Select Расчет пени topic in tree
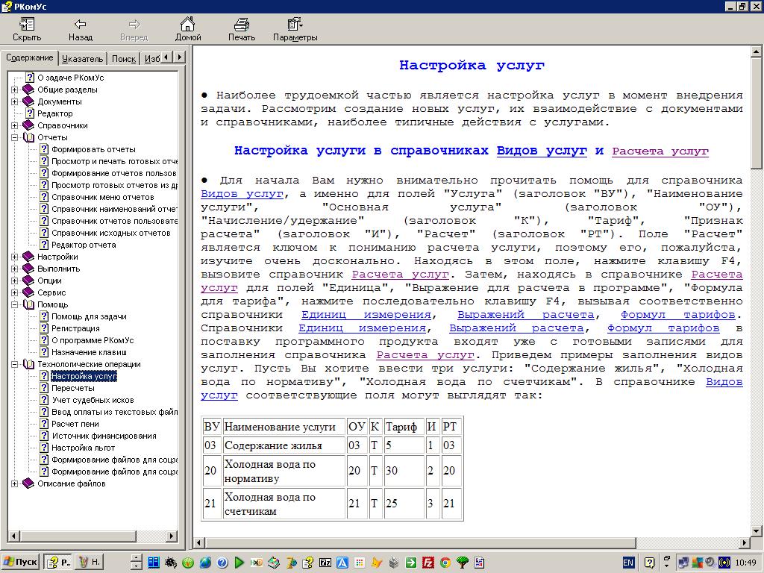The width and height of the screenshot is (764, 573). [75, 424]
